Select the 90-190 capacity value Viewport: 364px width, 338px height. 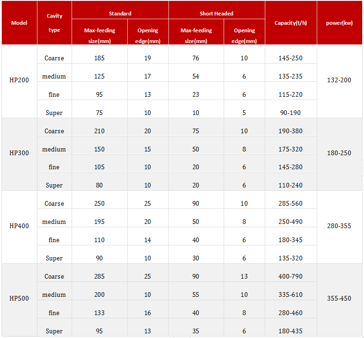coord(291,113)
